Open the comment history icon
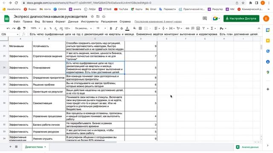This screenshot has height=153, width=273. (205, 18)
